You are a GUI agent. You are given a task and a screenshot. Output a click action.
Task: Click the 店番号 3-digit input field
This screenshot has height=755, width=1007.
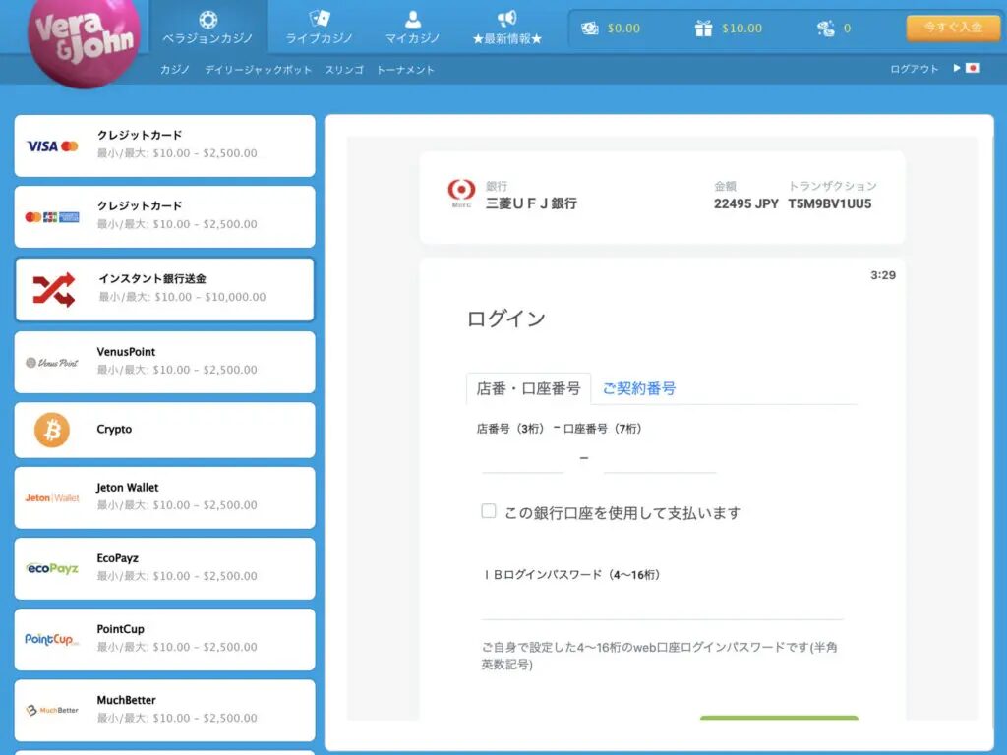tap(523, 460)
